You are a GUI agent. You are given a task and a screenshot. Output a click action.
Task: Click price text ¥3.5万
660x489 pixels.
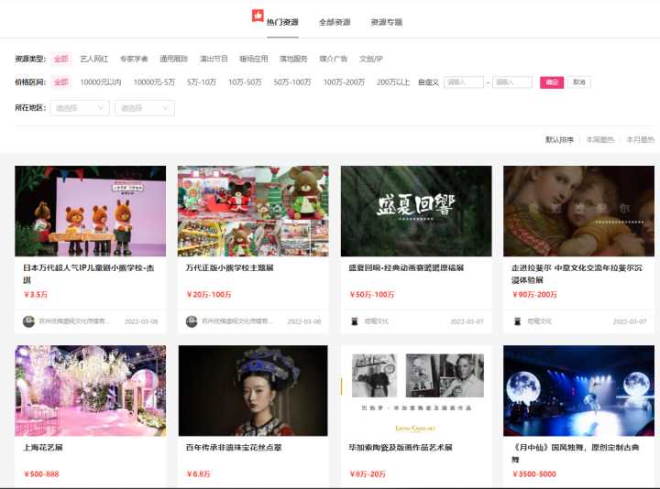click(36, 294)
